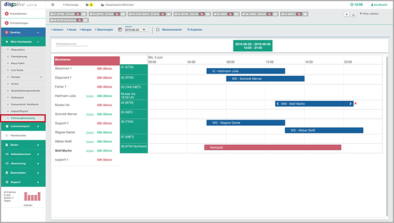This screenshot has height=223, width=394.
Task: Click the monitor icon button
Action: [x=353, y=15]
